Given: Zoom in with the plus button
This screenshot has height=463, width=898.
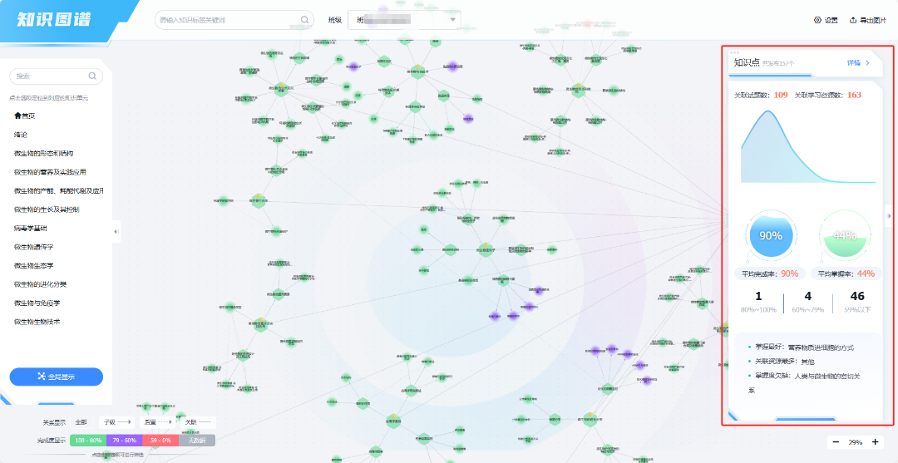Looking at the screenshot, I should coord(876,443).
